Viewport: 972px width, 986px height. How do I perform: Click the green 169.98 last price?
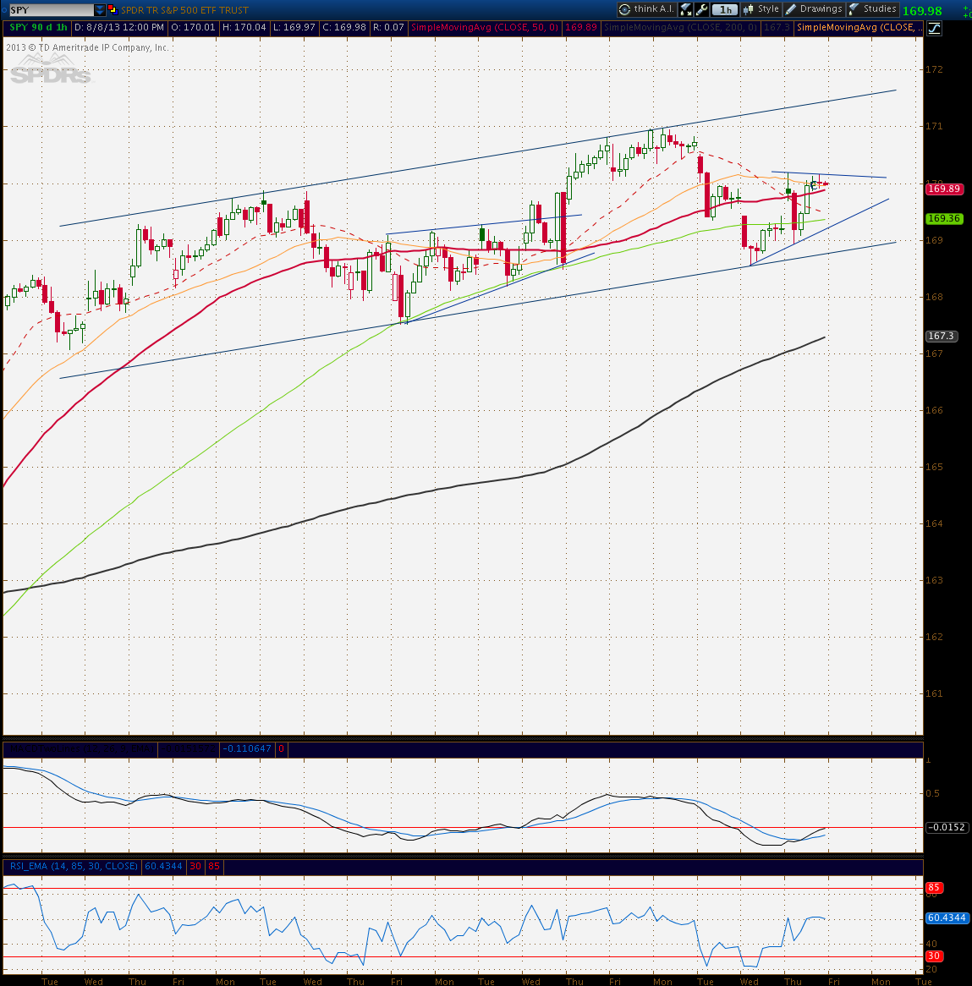[x=922, y=11]
